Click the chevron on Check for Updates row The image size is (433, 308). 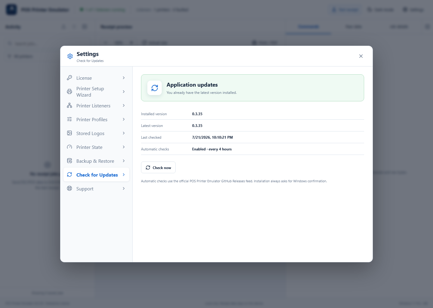[124, 175]
